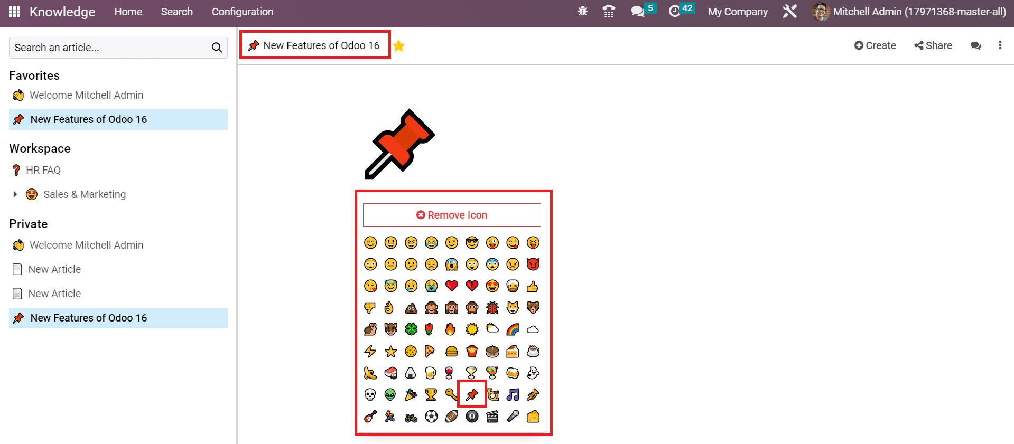The height and width of the screenshot is (444, 1014).
Task: Pick the purple music notes emoji
Action: (513, 394)
